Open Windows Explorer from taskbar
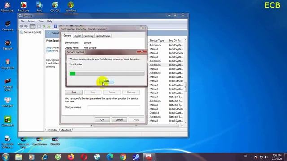Image resolution: width=287 pixels, height=161 pixels. (18, 157)
